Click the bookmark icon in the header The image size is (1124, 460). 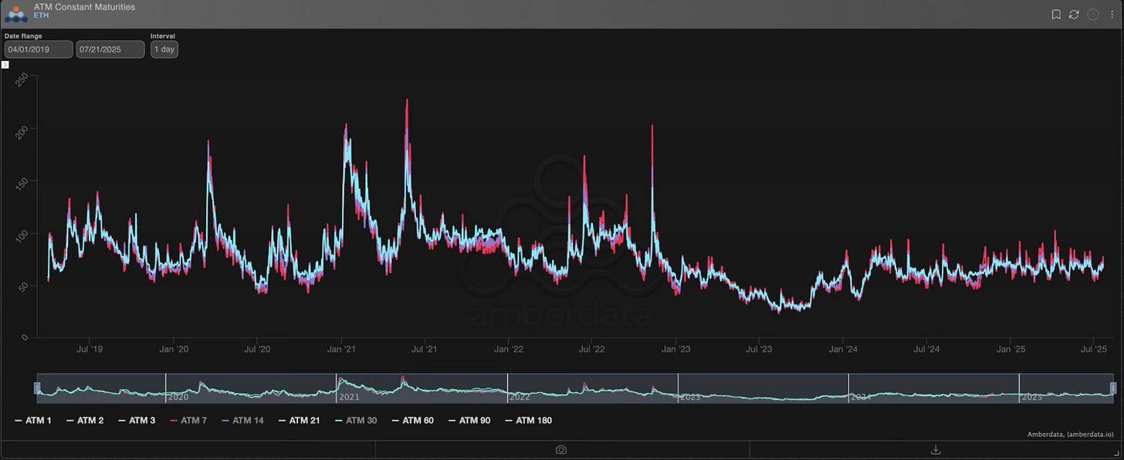[1057, 14]
